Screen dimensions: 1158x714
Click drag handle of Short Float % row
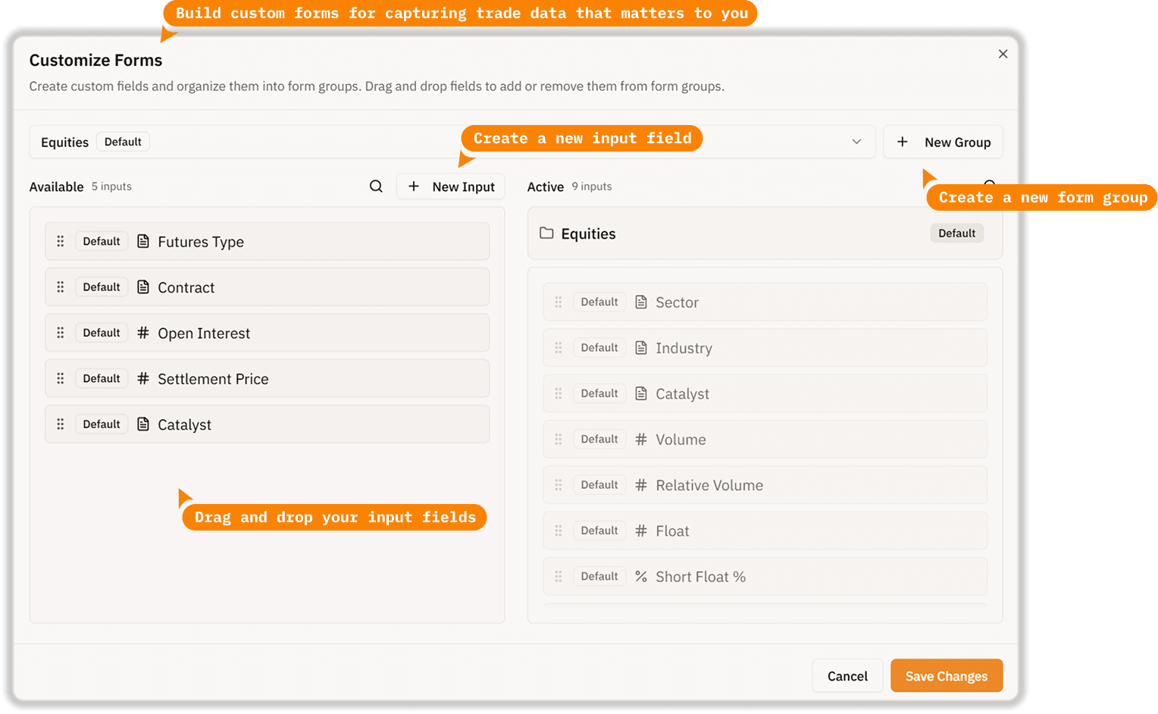559,577
